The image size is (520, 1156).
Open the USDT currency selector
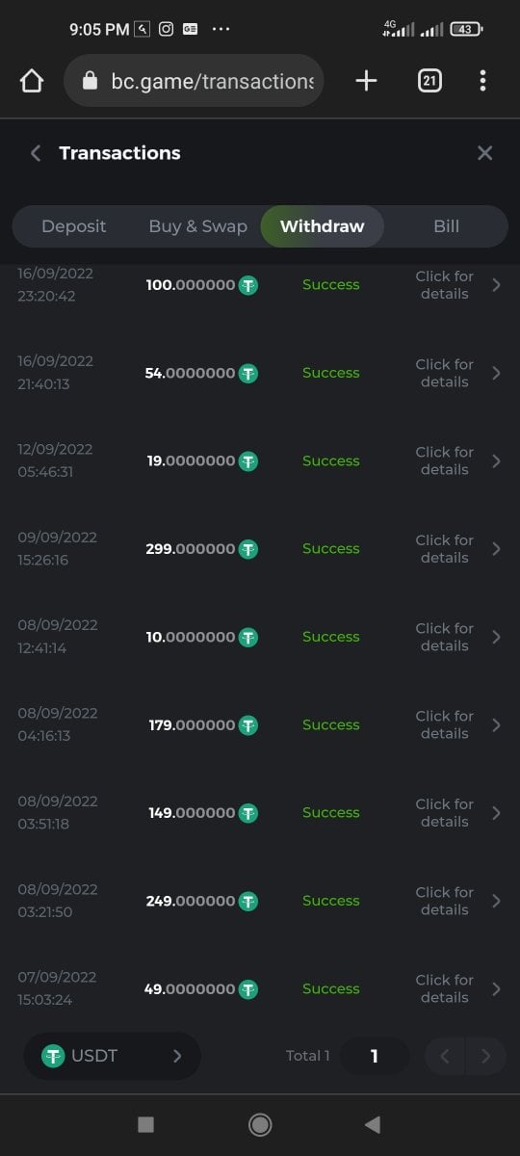[113, 1056]
